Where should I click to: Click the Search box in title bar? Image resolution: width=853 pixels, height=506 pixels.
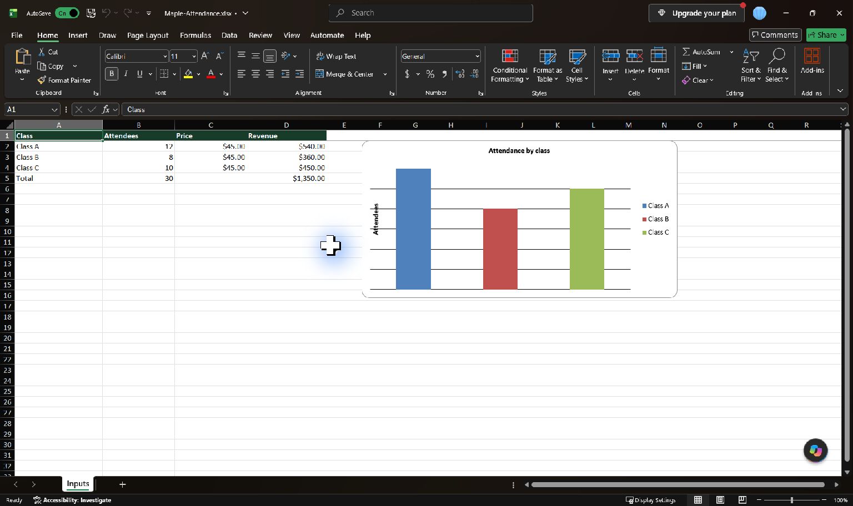(431, 13)
